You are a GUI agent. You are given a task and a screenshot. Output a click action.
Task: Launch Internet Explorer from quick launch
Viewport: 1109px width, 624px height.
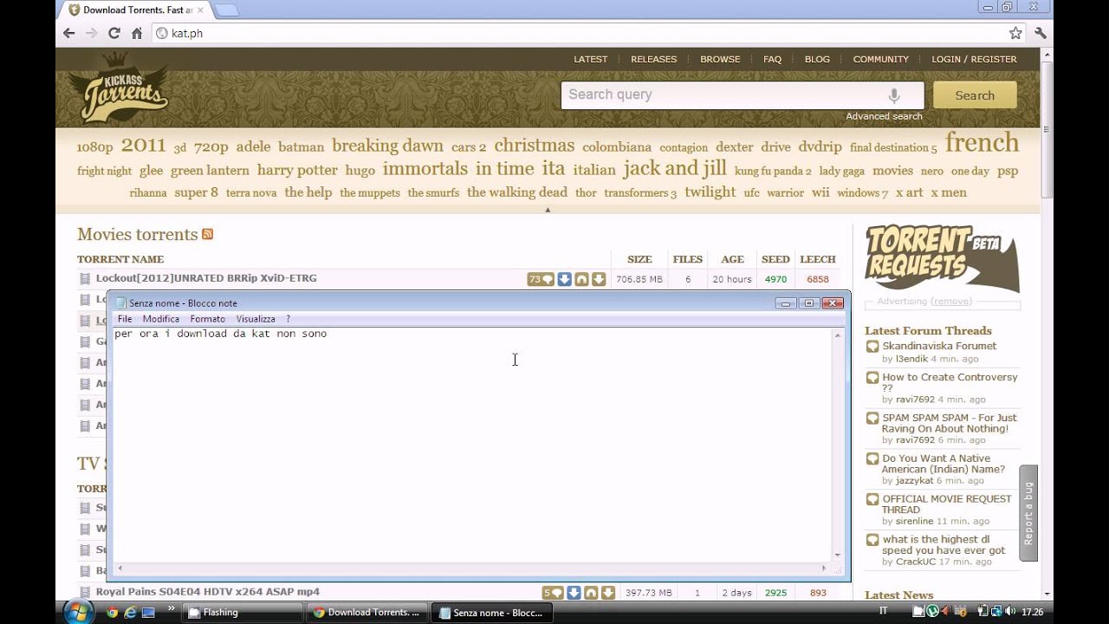pyautogui.click(x=130, y=612)
